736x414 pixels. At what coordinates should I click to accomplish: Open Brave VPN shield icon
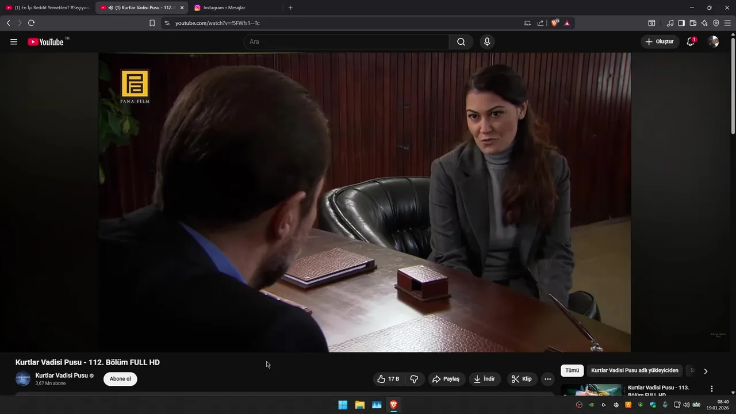tap(716, 23)
